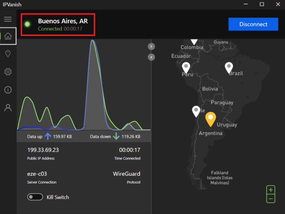Viewport: 285px width, 214px height.
Task: Select the Chile server map pin
Action: tap(196, 111)
